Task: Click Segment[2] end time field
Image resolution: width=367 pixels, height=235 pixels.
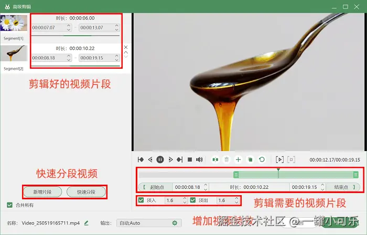Action: point(99,58)
